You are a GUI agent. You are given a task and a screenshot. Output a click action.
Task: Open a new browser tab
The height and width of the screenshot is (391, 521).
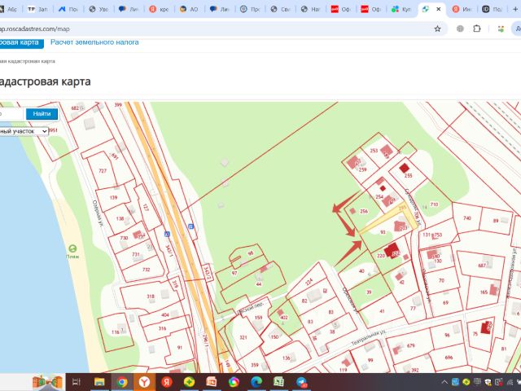[x=515, y=9]
